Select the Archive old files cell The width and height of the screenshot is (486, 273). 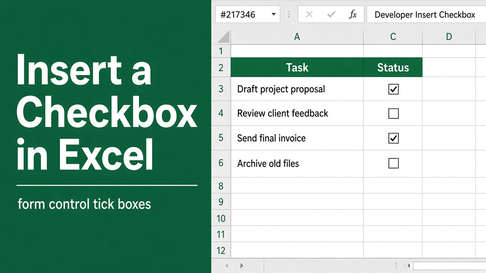[297, 163]
